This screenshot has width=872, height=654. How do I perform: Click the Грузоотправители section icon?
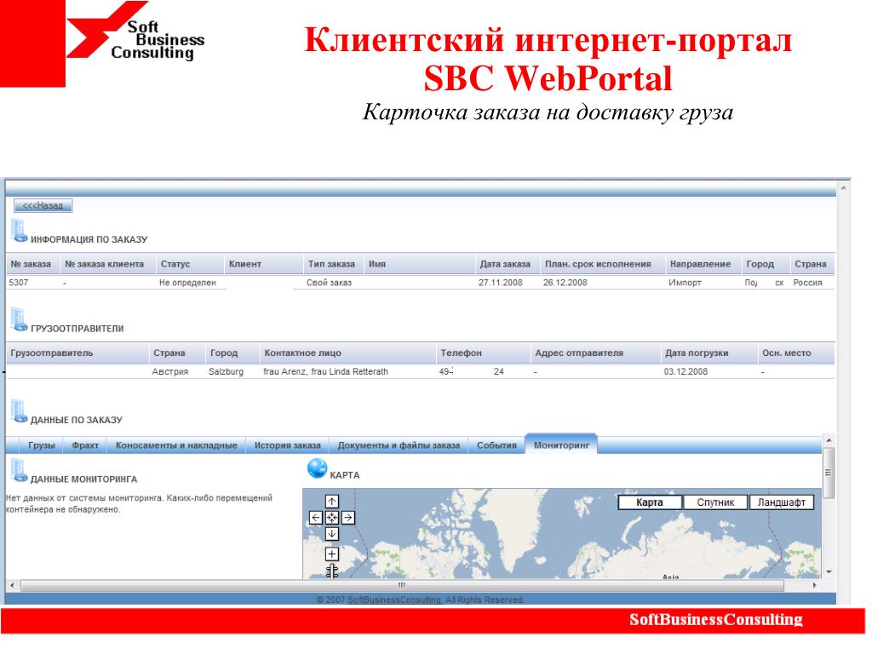pyautogui.click(x=19, y=320)
